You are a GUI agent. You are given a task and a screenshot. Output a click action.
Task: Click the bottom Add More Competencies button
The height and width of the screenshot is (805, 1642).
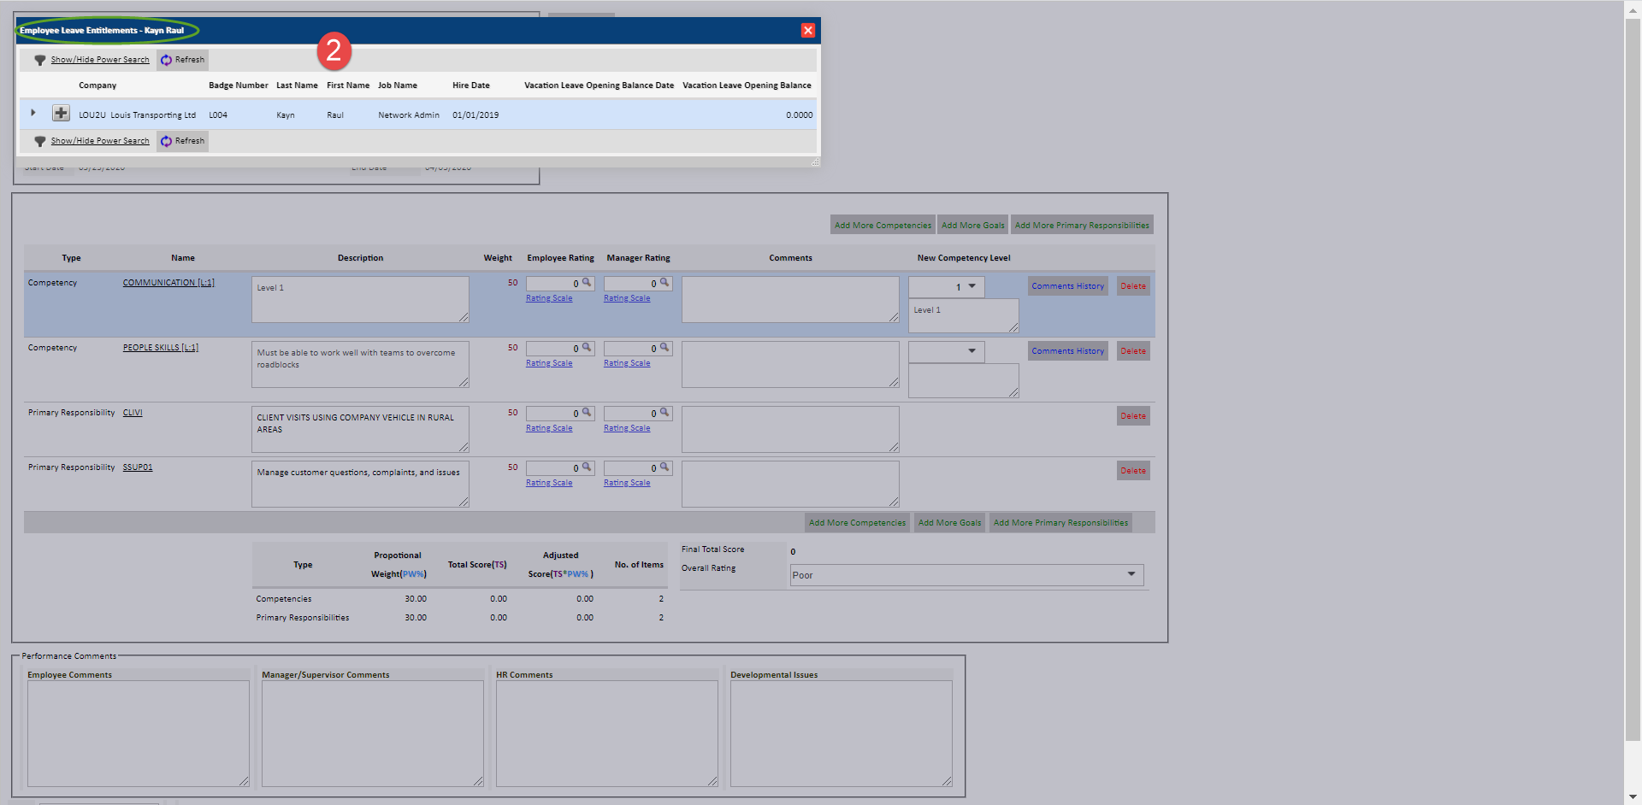(857, 522)
